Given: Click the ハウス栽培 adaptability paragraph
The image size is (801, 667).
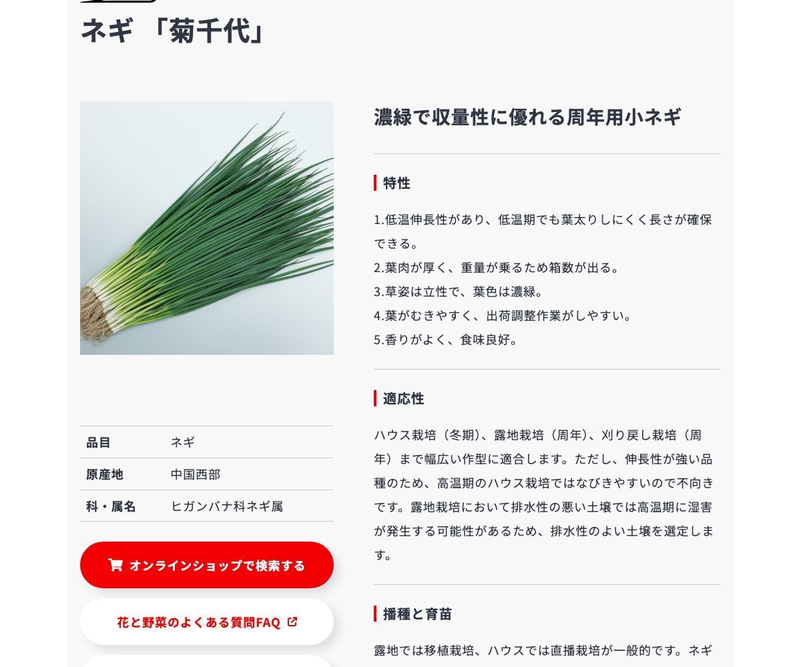Looking at the screenshot, I should (x=544, y=495).
